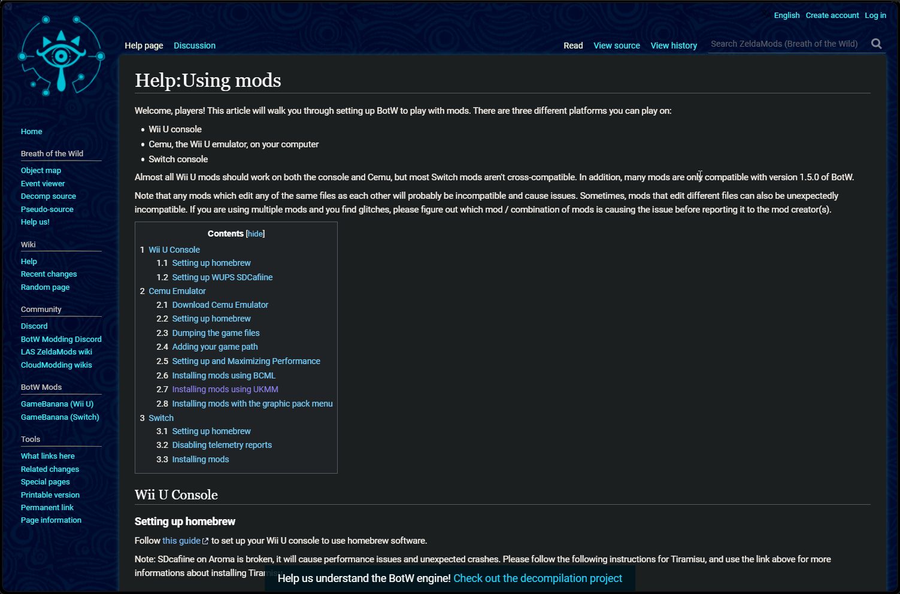Open Page information
Image resolution: width=900 pixels, height=594 pixels.
51,520
